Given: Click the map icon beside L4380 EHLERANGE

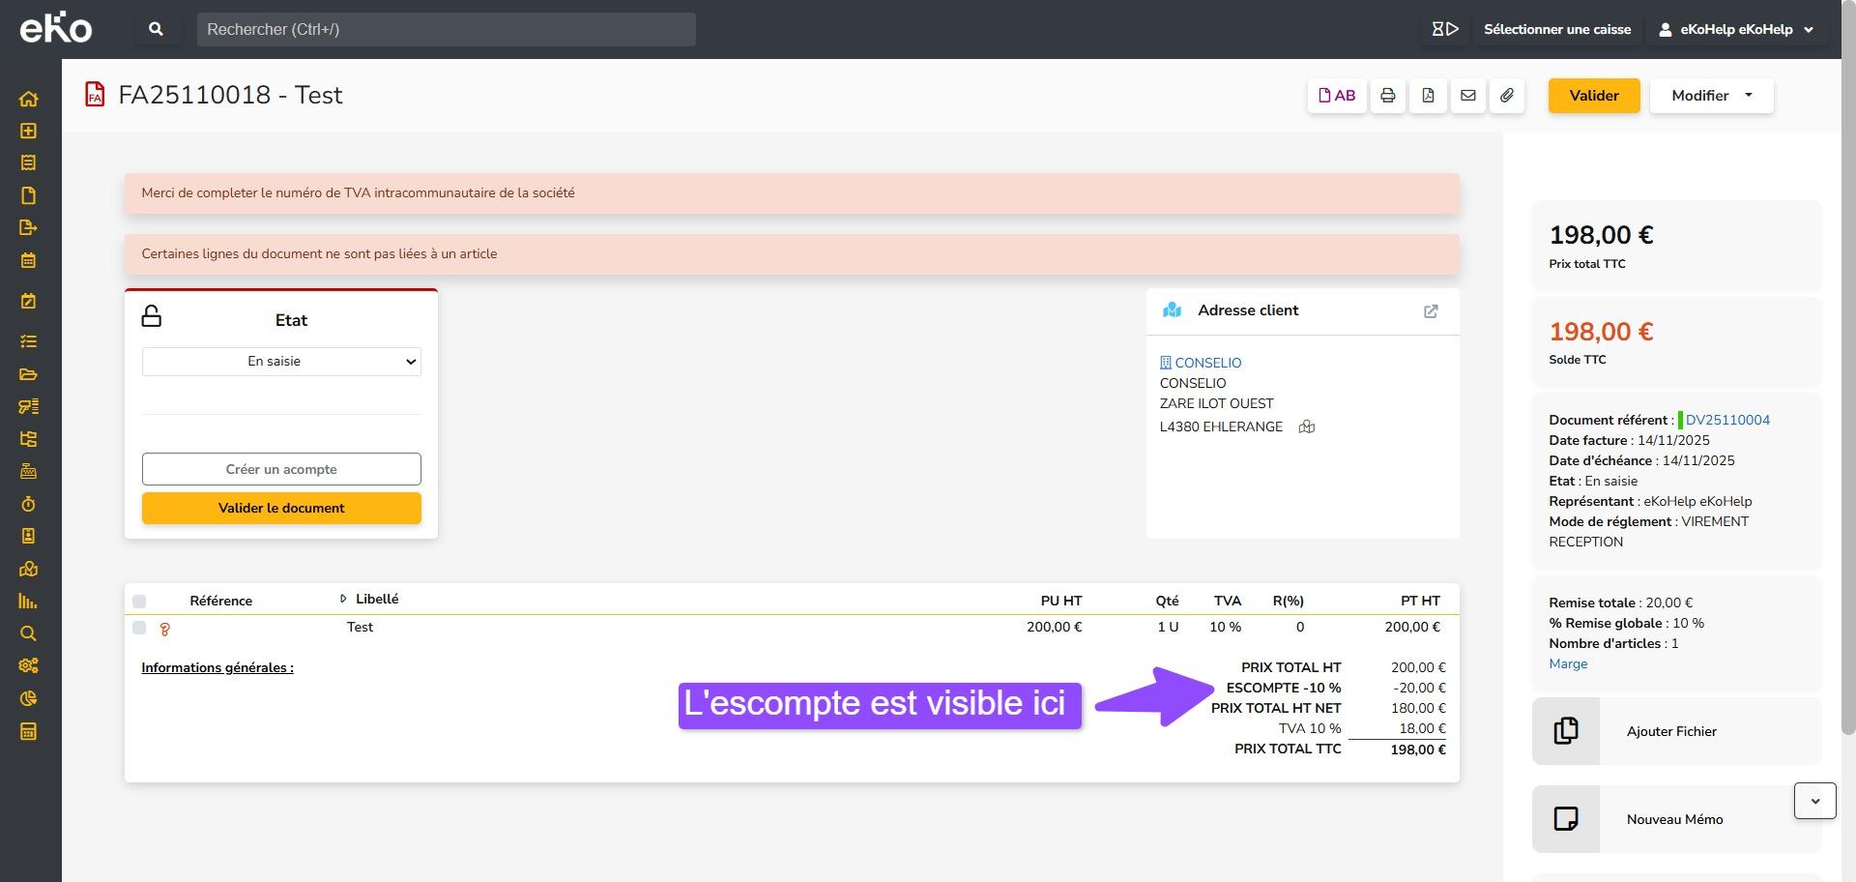Looking at the screenshot, I should 1306,426.
